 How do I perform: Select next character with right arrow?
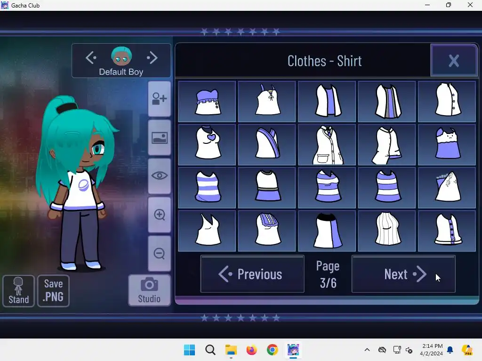point(152,58)
